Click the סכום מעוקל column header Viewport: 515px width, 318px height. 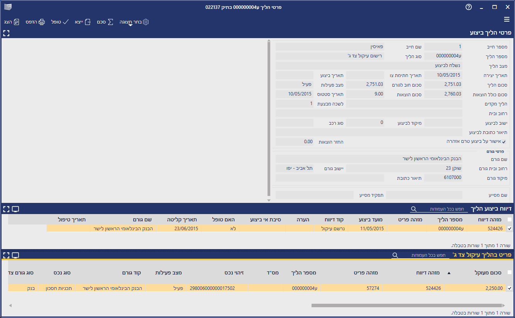point(488,273)
